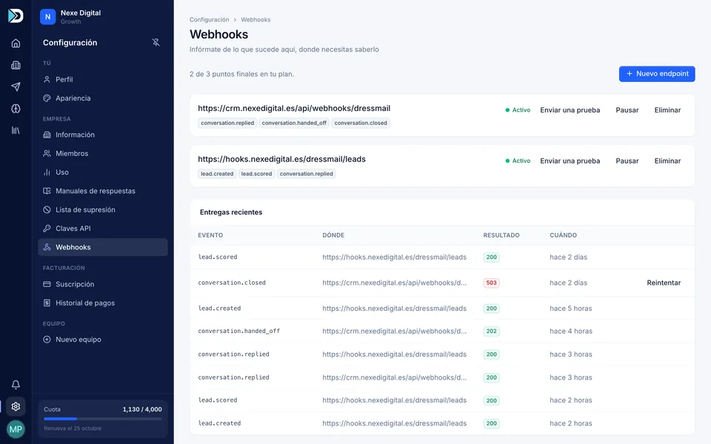Select Lista de supresión
The image size is (711, 444).
[x=103, y=209]
